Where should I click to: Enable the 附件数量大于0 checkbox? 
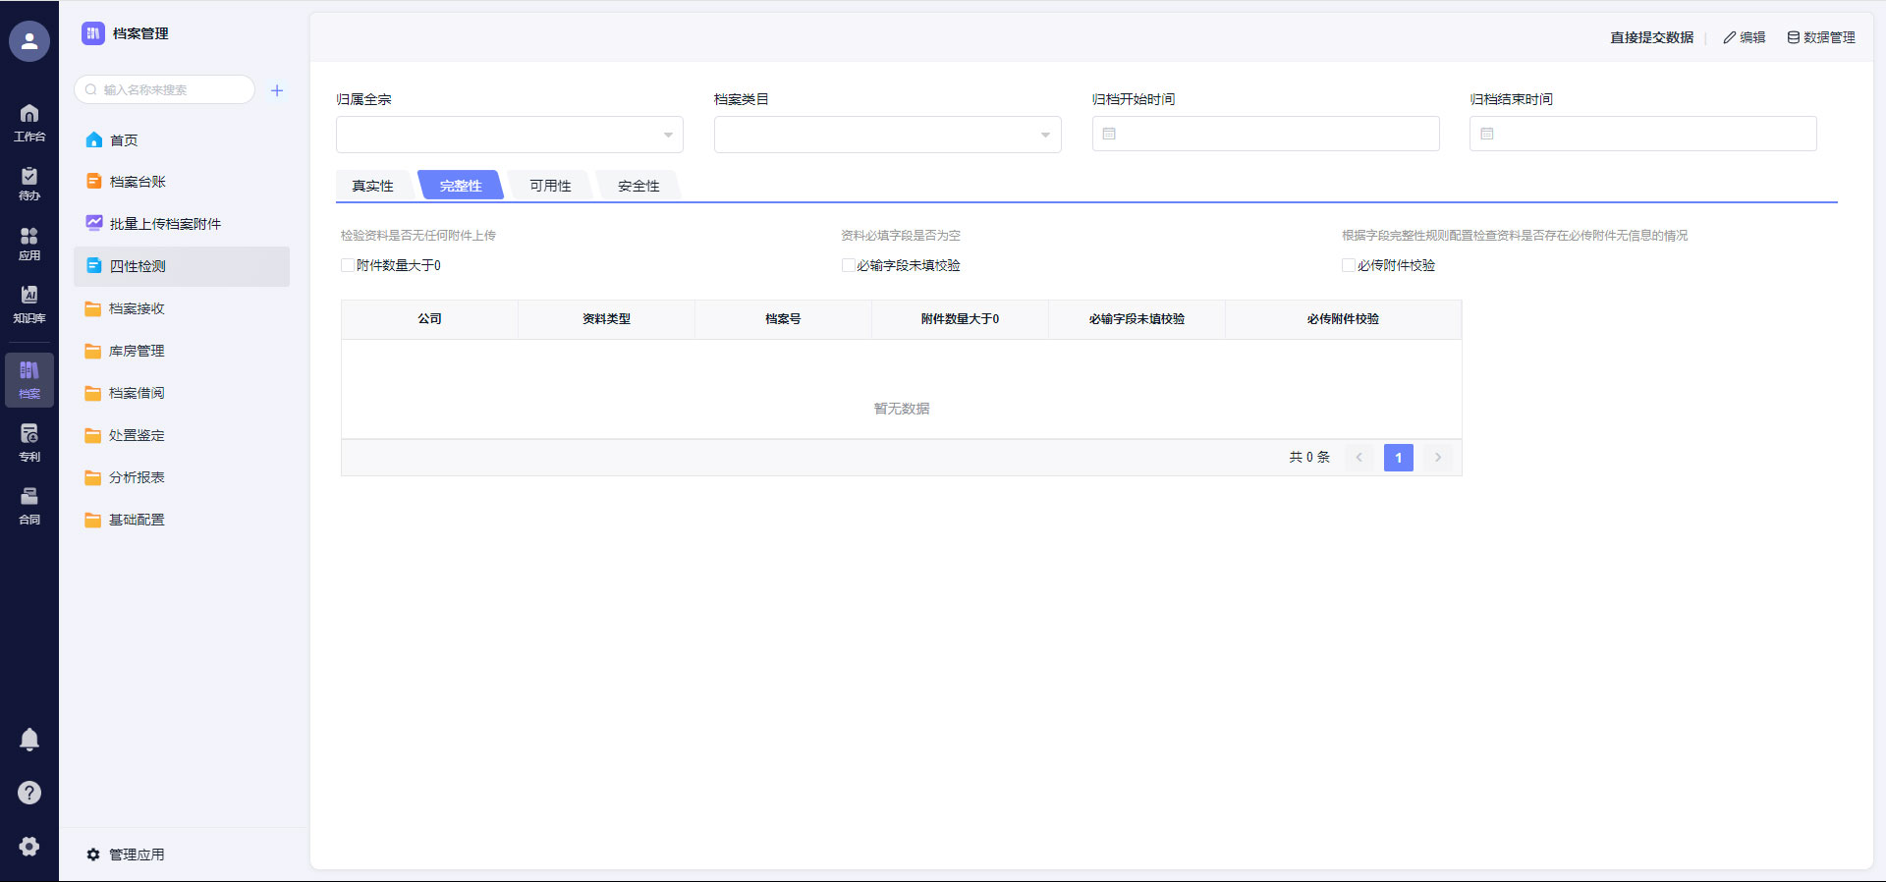tap(348, 265)
